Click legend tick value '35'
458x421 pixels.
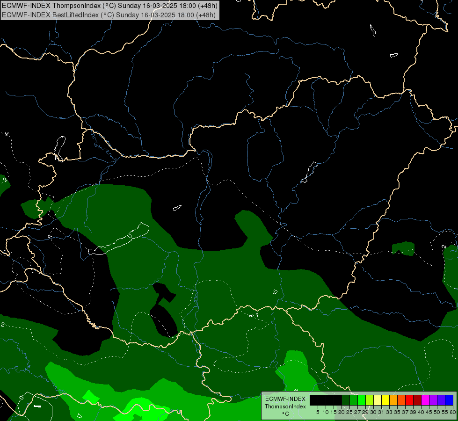coord(397,412)
